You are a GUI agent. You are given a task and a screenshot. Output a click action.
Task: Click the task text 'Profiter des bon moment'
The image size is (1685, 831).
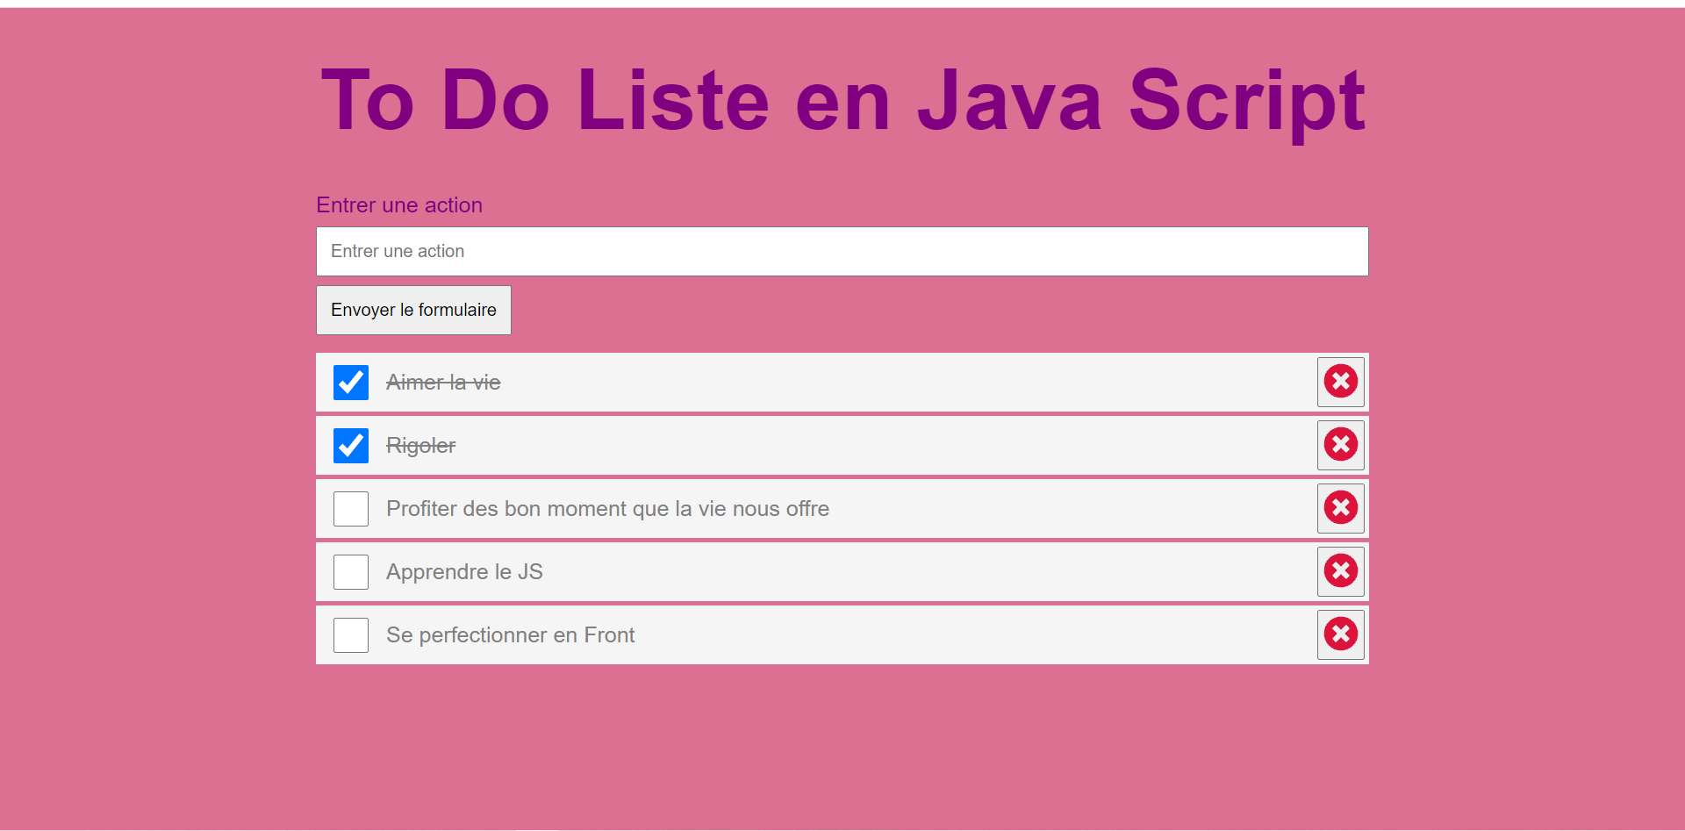pyautogui.click(x=608, y=508)
